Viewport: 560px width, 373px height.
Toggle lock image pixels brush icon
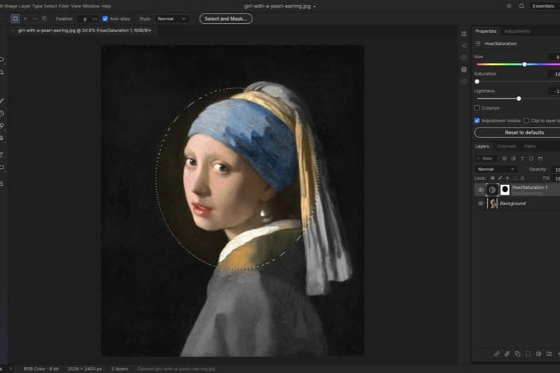500,178
